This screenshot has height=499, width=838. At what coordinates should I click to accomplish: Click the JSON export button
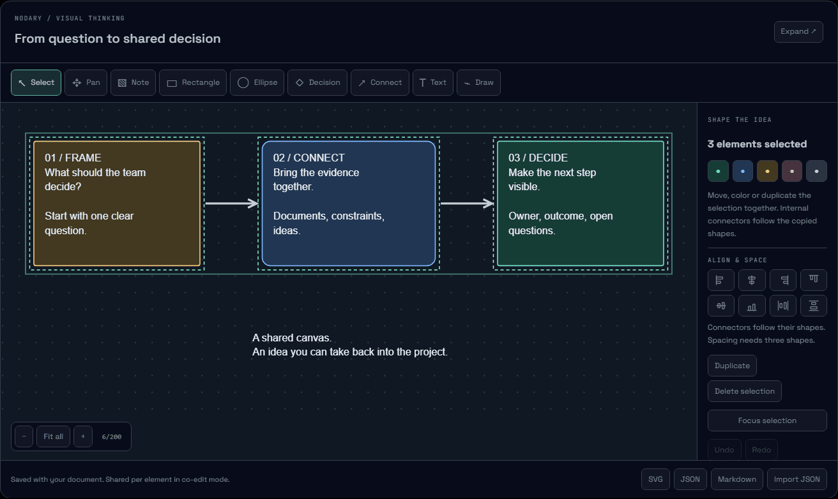[x=690, y=479]
